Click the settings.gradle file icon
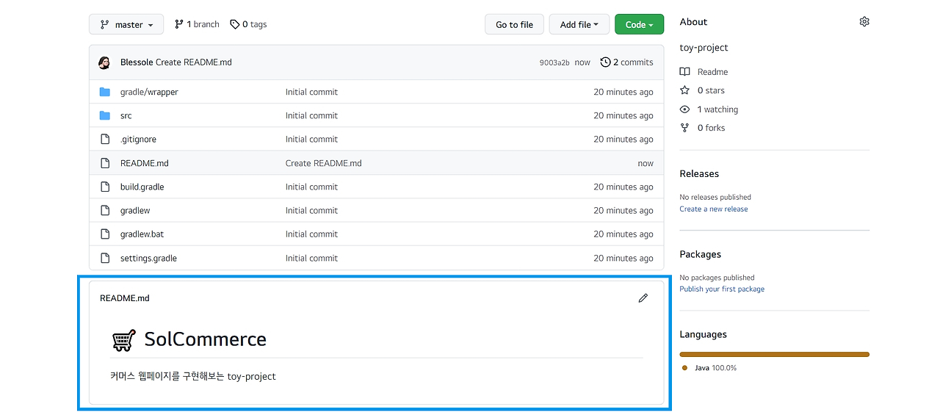Screen dimensions: 940x415 click(x=105, y=258)
